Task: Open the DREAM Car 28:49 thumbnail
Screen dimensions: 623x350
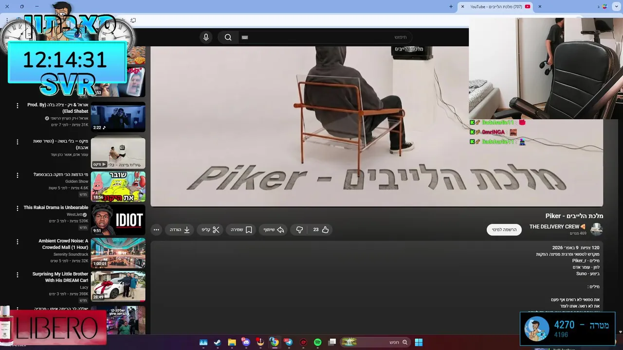Action: point(118,286)
